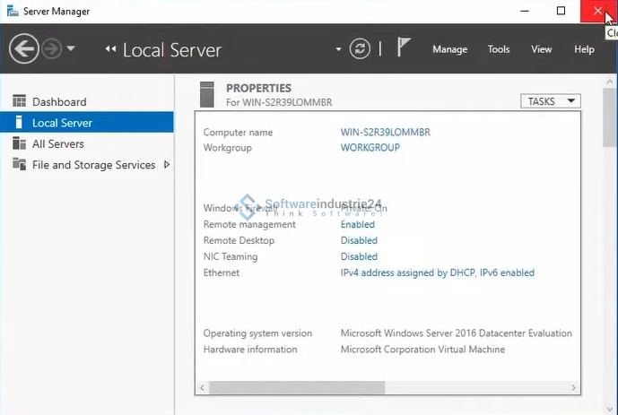Click the File and Storage Services icon

coord(19,165)
